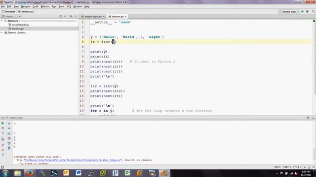The image size is (316, 177).
Task: Click iterators.py breadcrumb in navigation bar
Action: [x=26, y=11]
